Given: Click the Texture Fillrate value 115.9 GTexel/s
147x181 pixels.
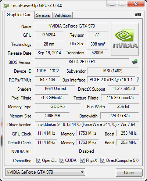Looking at the screenshot, I should (120, 98).
